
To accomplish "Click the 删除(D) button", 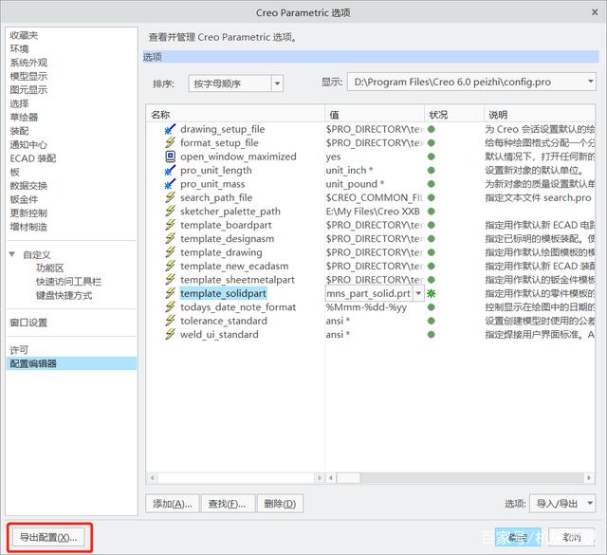I will tap(280, 504).
